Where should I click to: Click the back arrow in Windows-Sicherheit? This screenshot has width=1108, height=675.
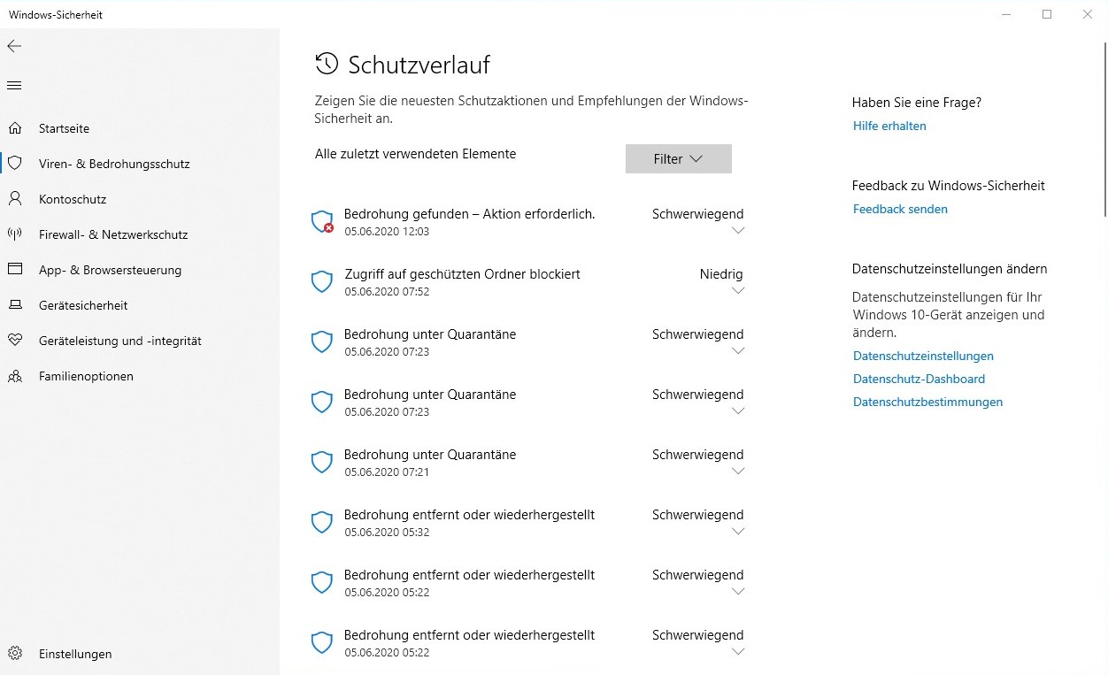point(14,46)
